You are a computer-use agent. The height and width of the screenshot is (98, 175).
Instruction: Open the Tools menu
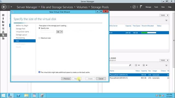[x=156, y=7]
